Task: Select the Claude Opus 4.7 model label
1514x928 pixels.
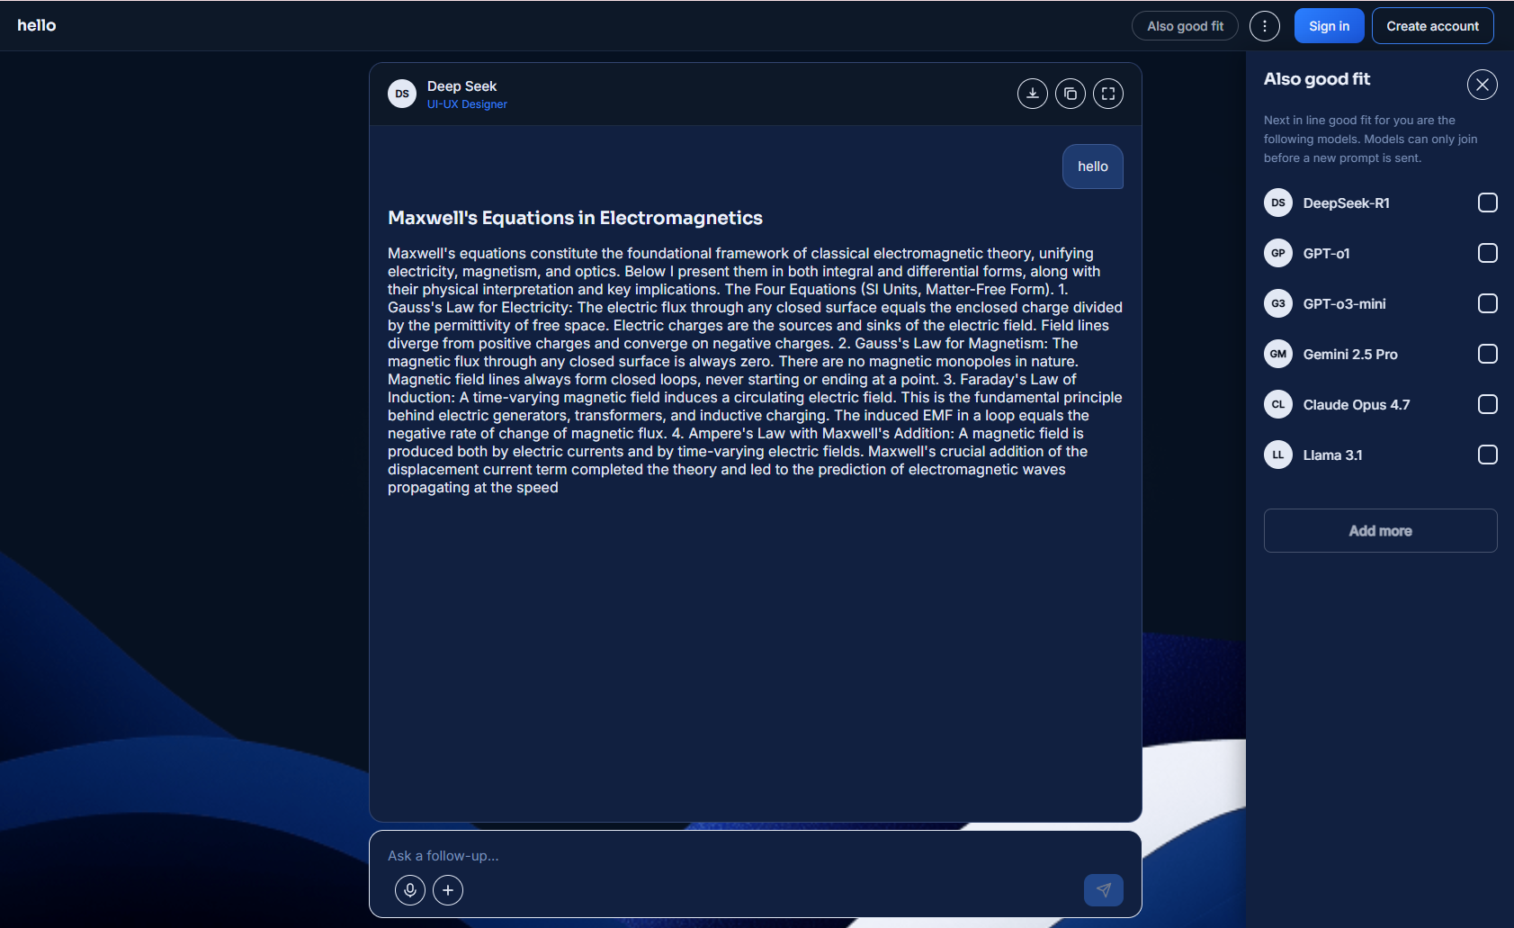Action: tap(1357, 405)
